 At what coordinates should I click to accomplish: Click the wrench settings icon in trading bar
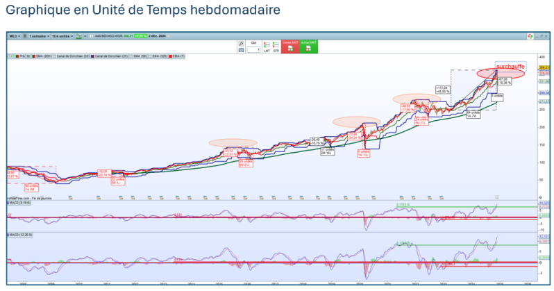242,44
